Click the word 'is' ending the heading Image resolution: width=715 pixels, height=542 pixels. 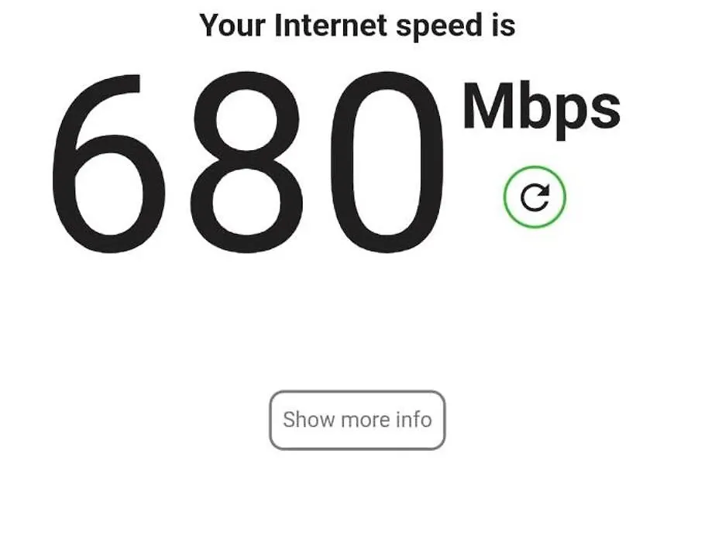[504, 25]
